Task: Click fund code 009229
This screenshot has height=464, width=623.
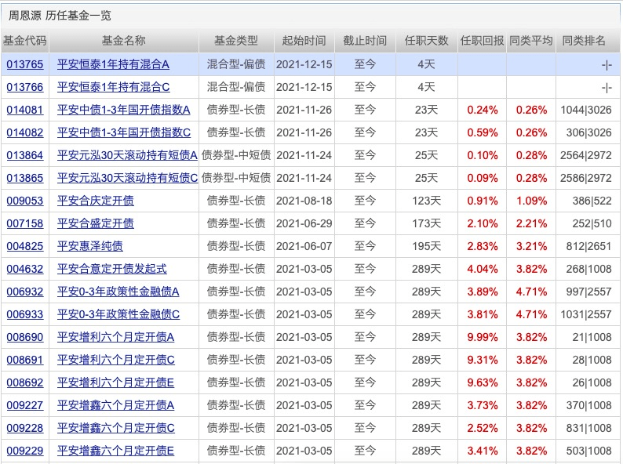Action: pos(25,451)
